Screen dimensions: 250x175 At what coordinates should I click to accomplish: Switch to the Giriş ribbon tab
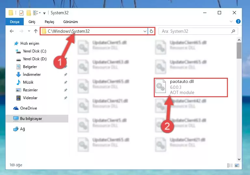32,22
